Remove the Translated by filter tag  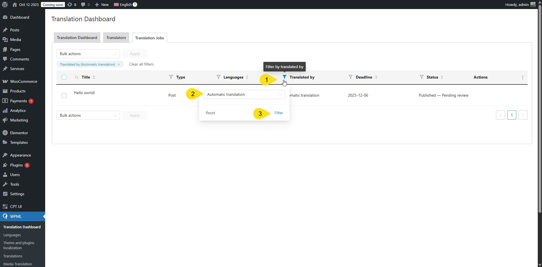click(119, 64)
